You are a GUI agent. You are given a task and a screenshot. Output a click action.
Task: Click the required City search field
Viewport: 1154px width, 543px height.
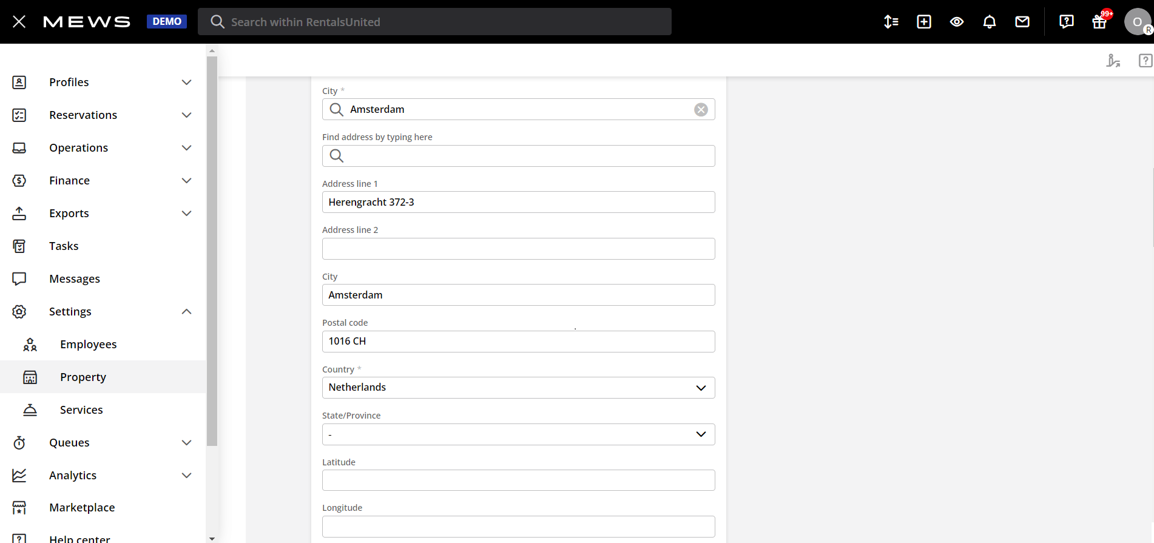coord(518,109)
